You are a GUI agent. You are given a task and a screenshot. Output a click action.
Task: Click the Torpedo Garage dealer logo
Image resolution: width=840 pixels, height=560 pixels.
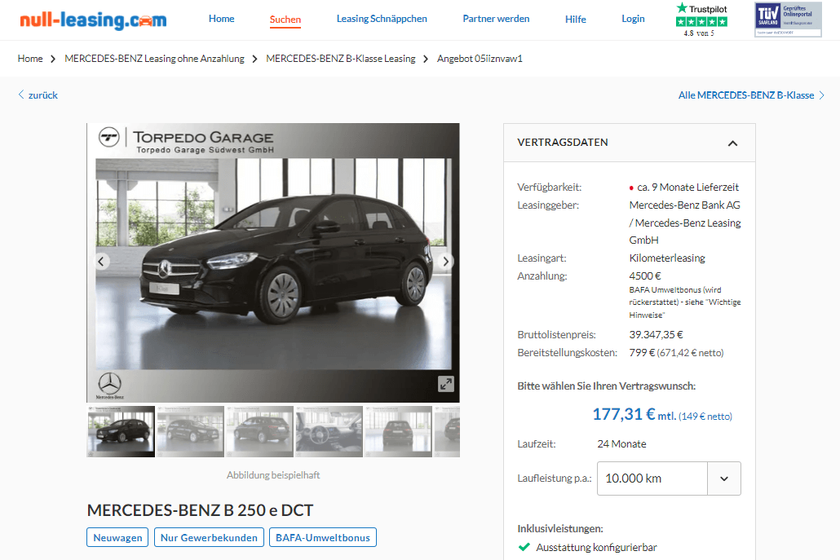pyautogui.click(x=187, y=140)
